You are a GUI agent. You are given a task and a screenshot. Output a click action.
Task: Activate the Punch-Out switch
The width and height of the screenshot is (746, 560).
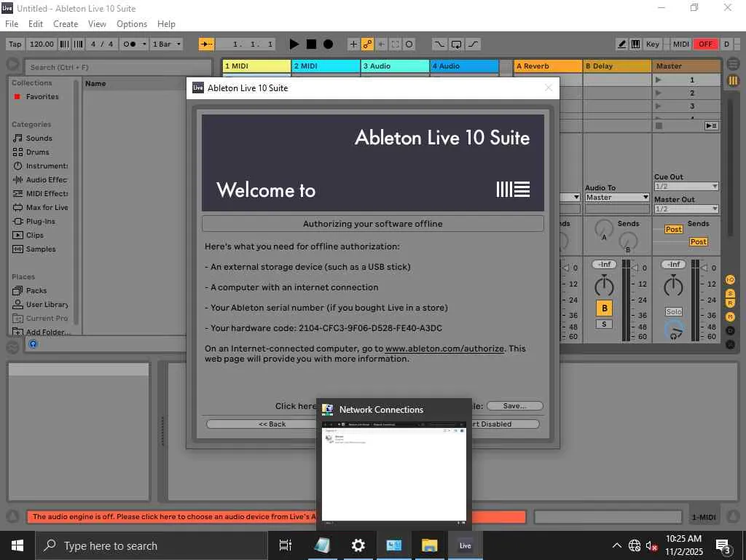coord(473,44)
